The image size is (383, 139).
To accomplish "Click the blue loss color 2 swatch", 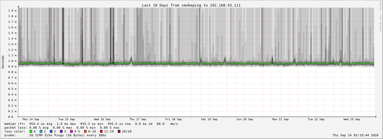I will pyautogui.click(x=51, y=131).
